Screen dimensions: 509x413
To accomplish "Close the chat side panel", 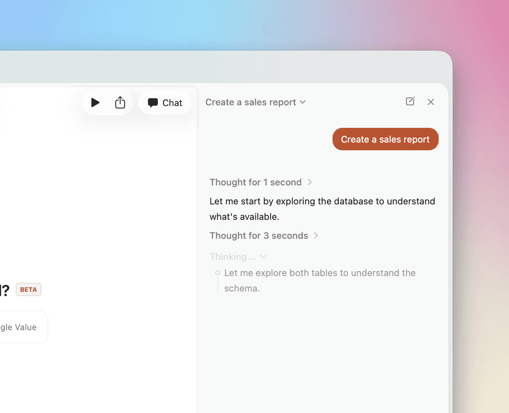I will [x=431, y=102].
